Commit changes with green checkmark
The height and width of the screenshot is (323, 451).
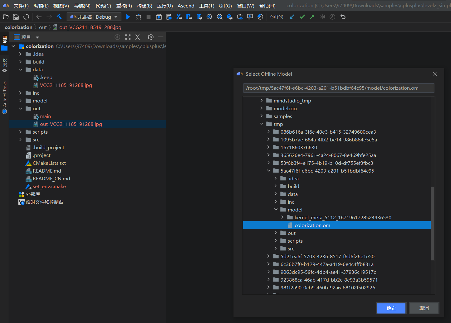coord(302,17)
